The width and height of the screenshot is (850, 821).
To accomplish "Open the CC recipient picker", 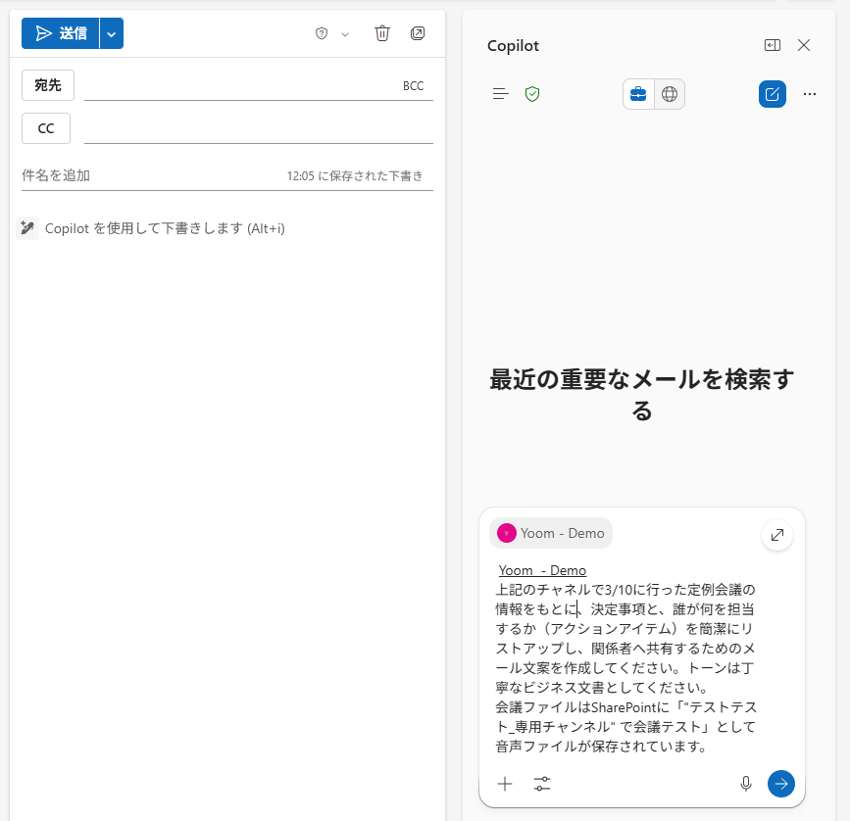I will click(x=46, y=128).
